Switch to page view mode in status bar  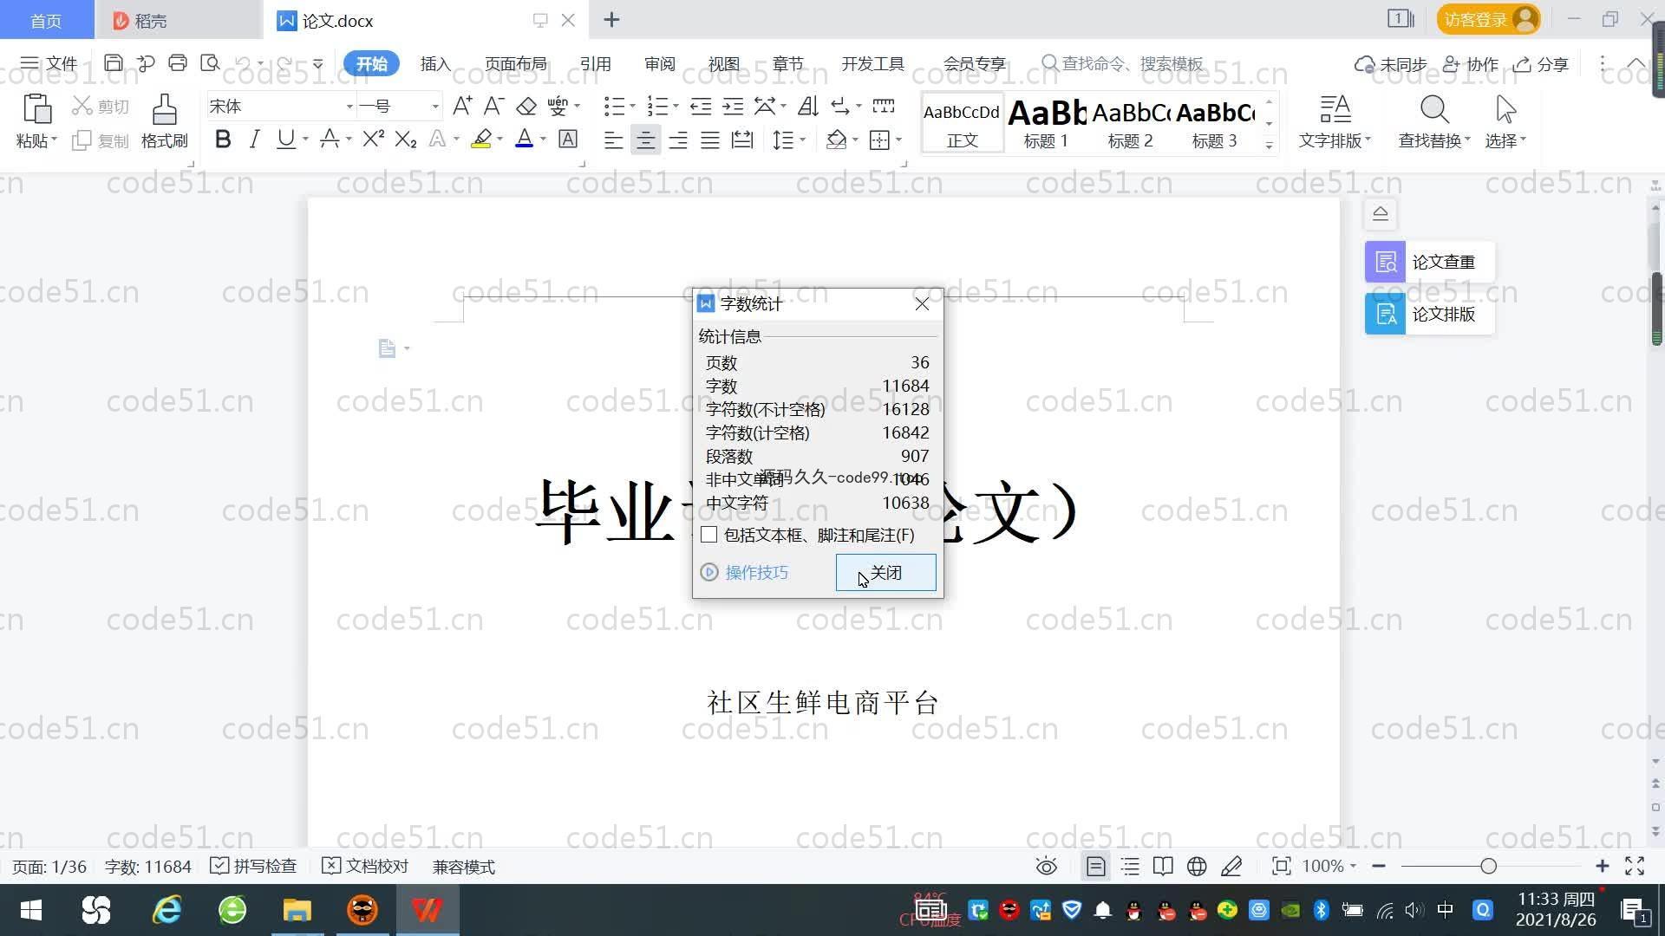click(1096, 867)
